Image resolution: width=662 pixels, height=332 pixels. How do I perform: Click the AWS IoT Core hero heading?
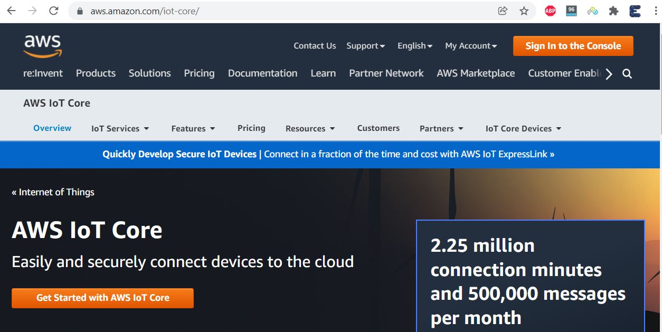(87, 230)
